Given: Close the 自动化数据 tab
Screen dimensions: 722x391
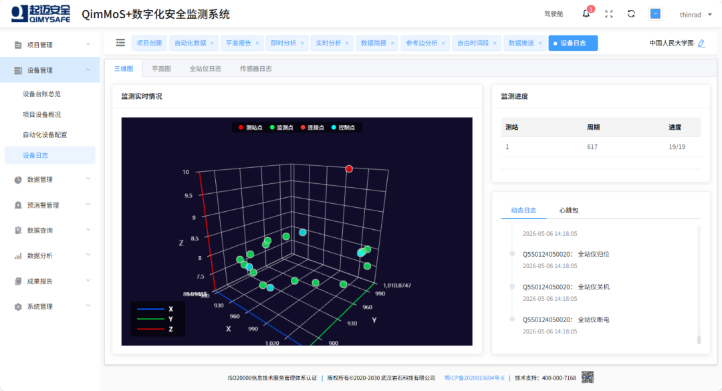Looking at the screenshot, I should [x=212, y=43].
